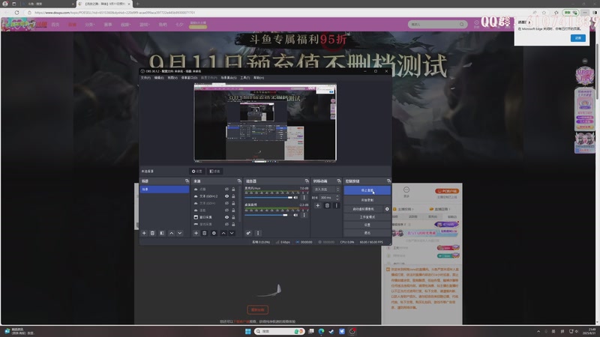Click the 启动虚拟摄像机 virtual camera button

(x=363, y=209)
